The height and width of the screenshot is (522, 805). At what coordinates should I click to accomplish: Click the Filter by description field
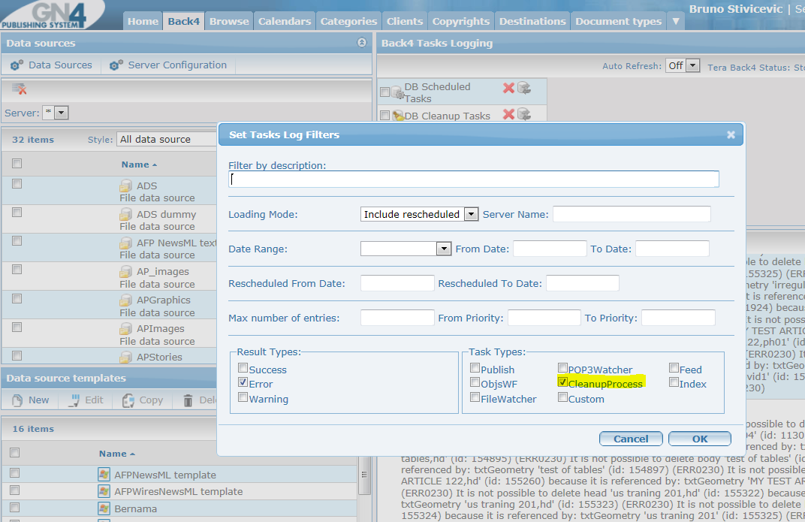473,180
